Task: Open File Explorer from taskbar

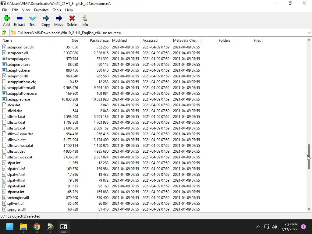Action: point(23,227)
